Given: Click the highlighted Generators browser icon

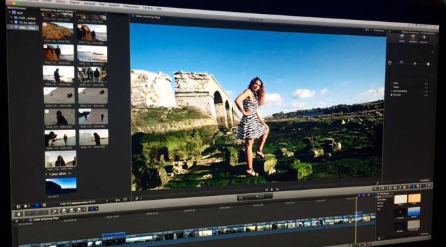Looking at the screenshot, I should [413, 187].
